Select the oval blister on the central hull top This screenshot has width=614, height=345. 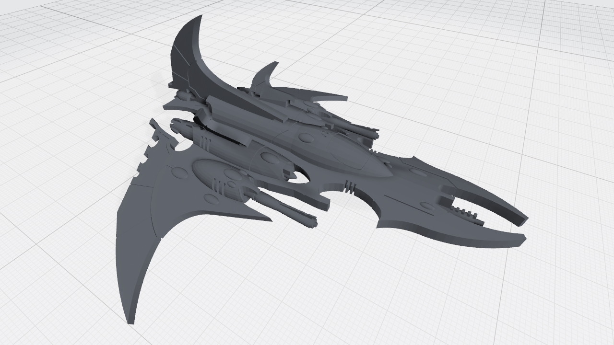click(306, 138)
